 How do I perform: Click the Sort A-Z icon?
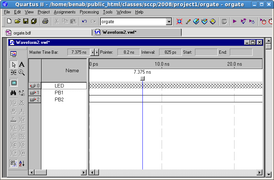22,163
